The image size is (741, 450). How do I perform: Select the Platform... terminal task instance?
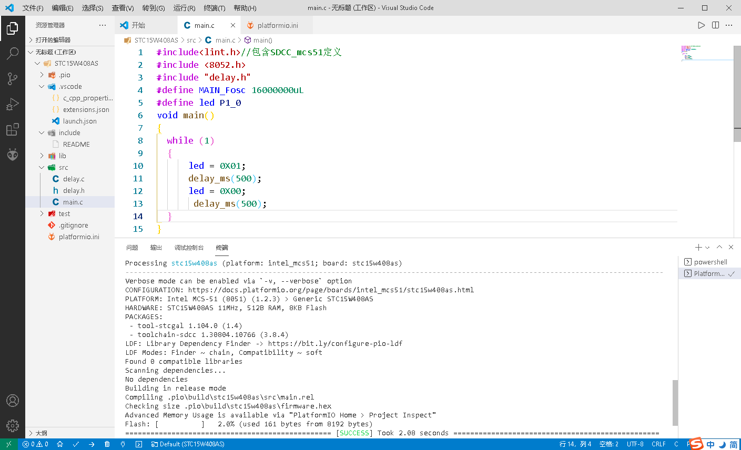pos(709,273)
